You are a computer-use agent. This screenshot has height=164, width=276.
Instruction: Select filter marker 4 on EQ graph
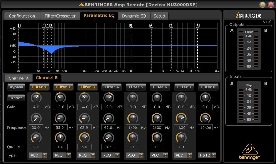43,26
